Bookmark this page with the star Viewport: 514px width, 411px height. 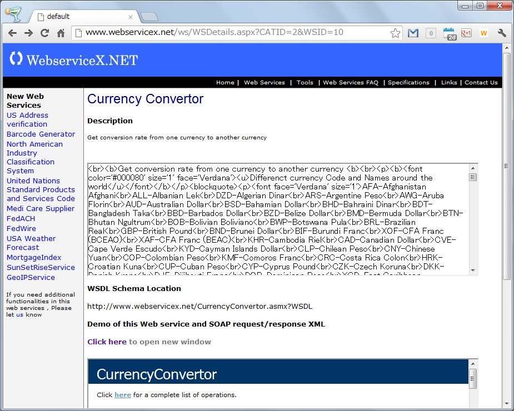click(x=395, y=33)
